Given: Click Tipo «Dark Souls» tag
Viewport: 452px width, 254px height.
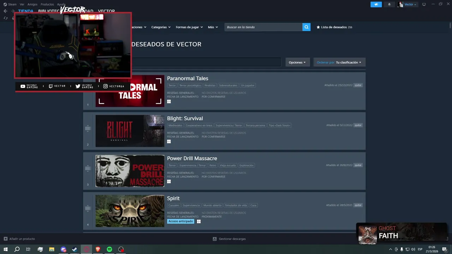Looking at the screenshot, I should (279, 125).
